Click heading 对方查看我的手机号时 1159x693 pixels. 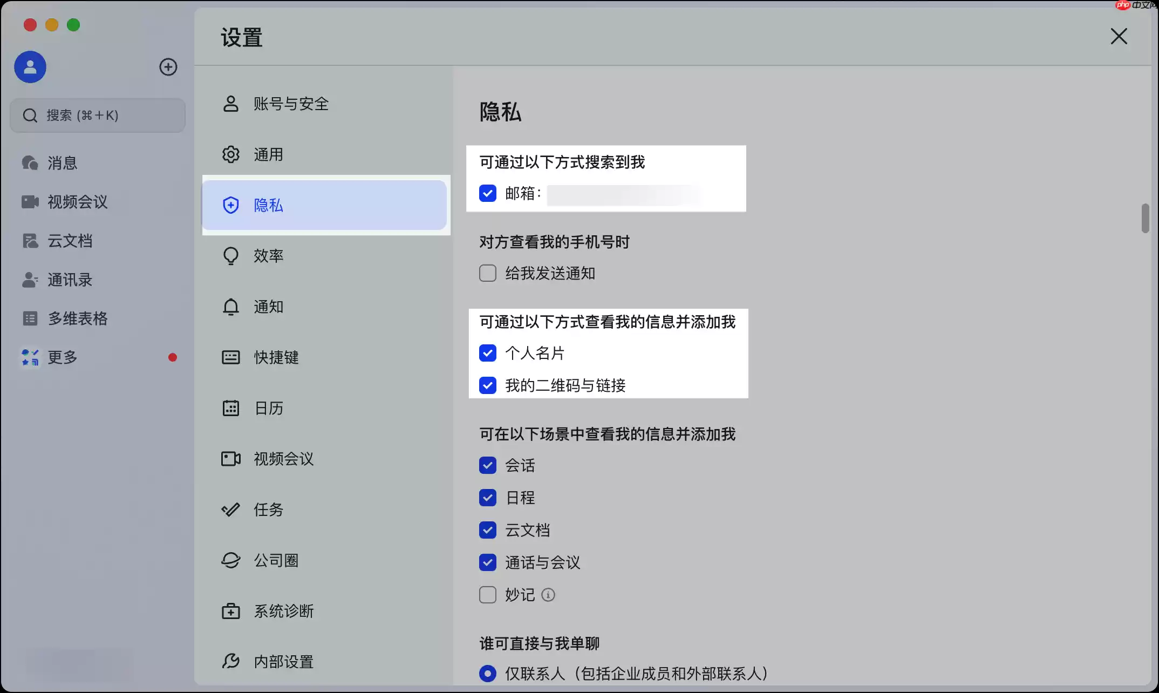pos(555,242)
